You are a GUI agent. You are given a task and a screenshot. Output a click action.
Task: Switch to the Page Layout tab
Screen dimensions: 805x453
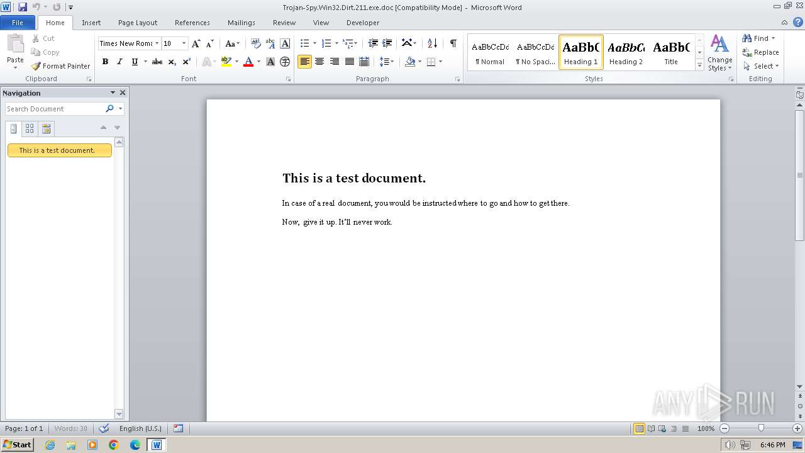(138, 23)
